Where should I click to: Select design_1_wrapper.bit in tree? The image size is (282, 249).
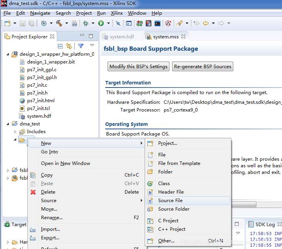click(51, 62)
